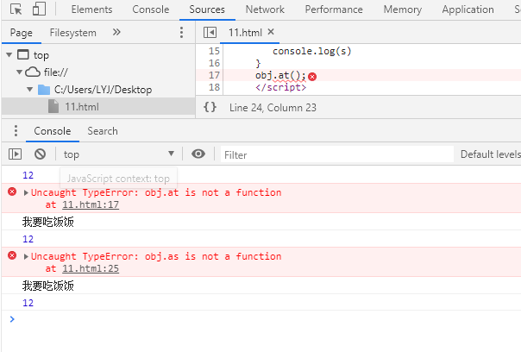
Task: Select the Sources panel tab
Action: click(x=207, y=9)
